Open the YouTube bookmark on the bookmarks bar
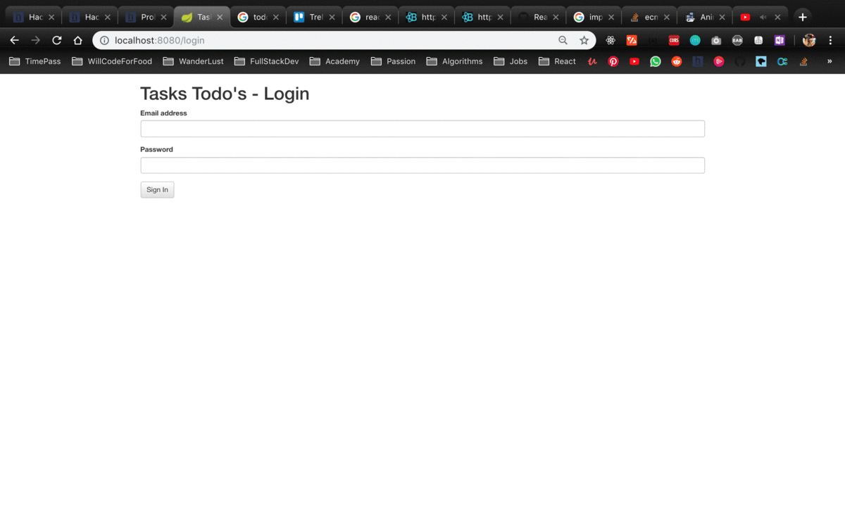Screen dimensions: 845x528 (x=634, y=61)
